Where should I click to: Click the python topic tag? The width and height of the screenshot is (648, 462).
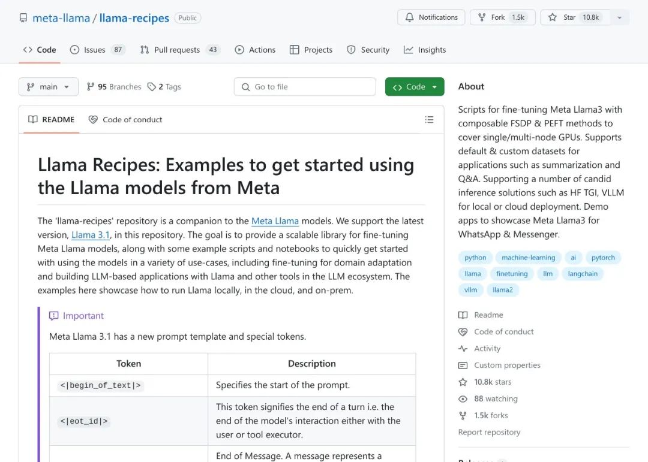point(475,258)
